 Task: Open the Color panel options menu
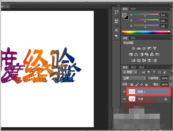[171, 9]
